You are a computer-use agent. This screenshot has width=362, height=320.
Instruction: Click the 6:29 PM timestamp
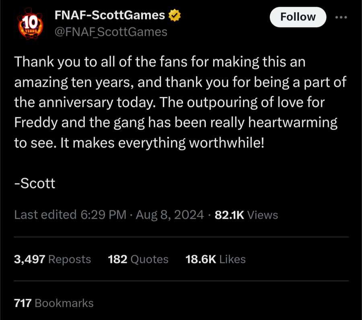[x=103, y=215]
